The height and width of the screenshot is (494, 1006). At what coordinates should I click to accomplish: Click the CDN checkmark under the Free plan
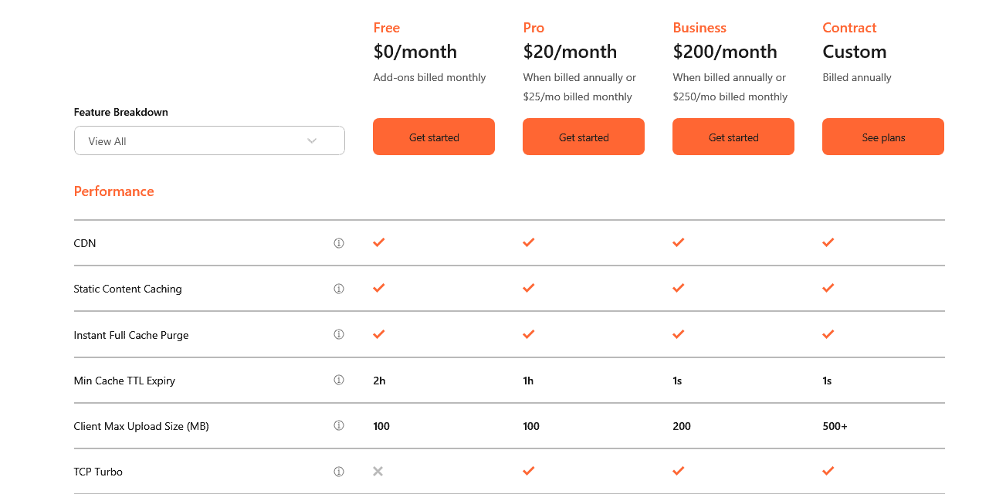[378, 242]
